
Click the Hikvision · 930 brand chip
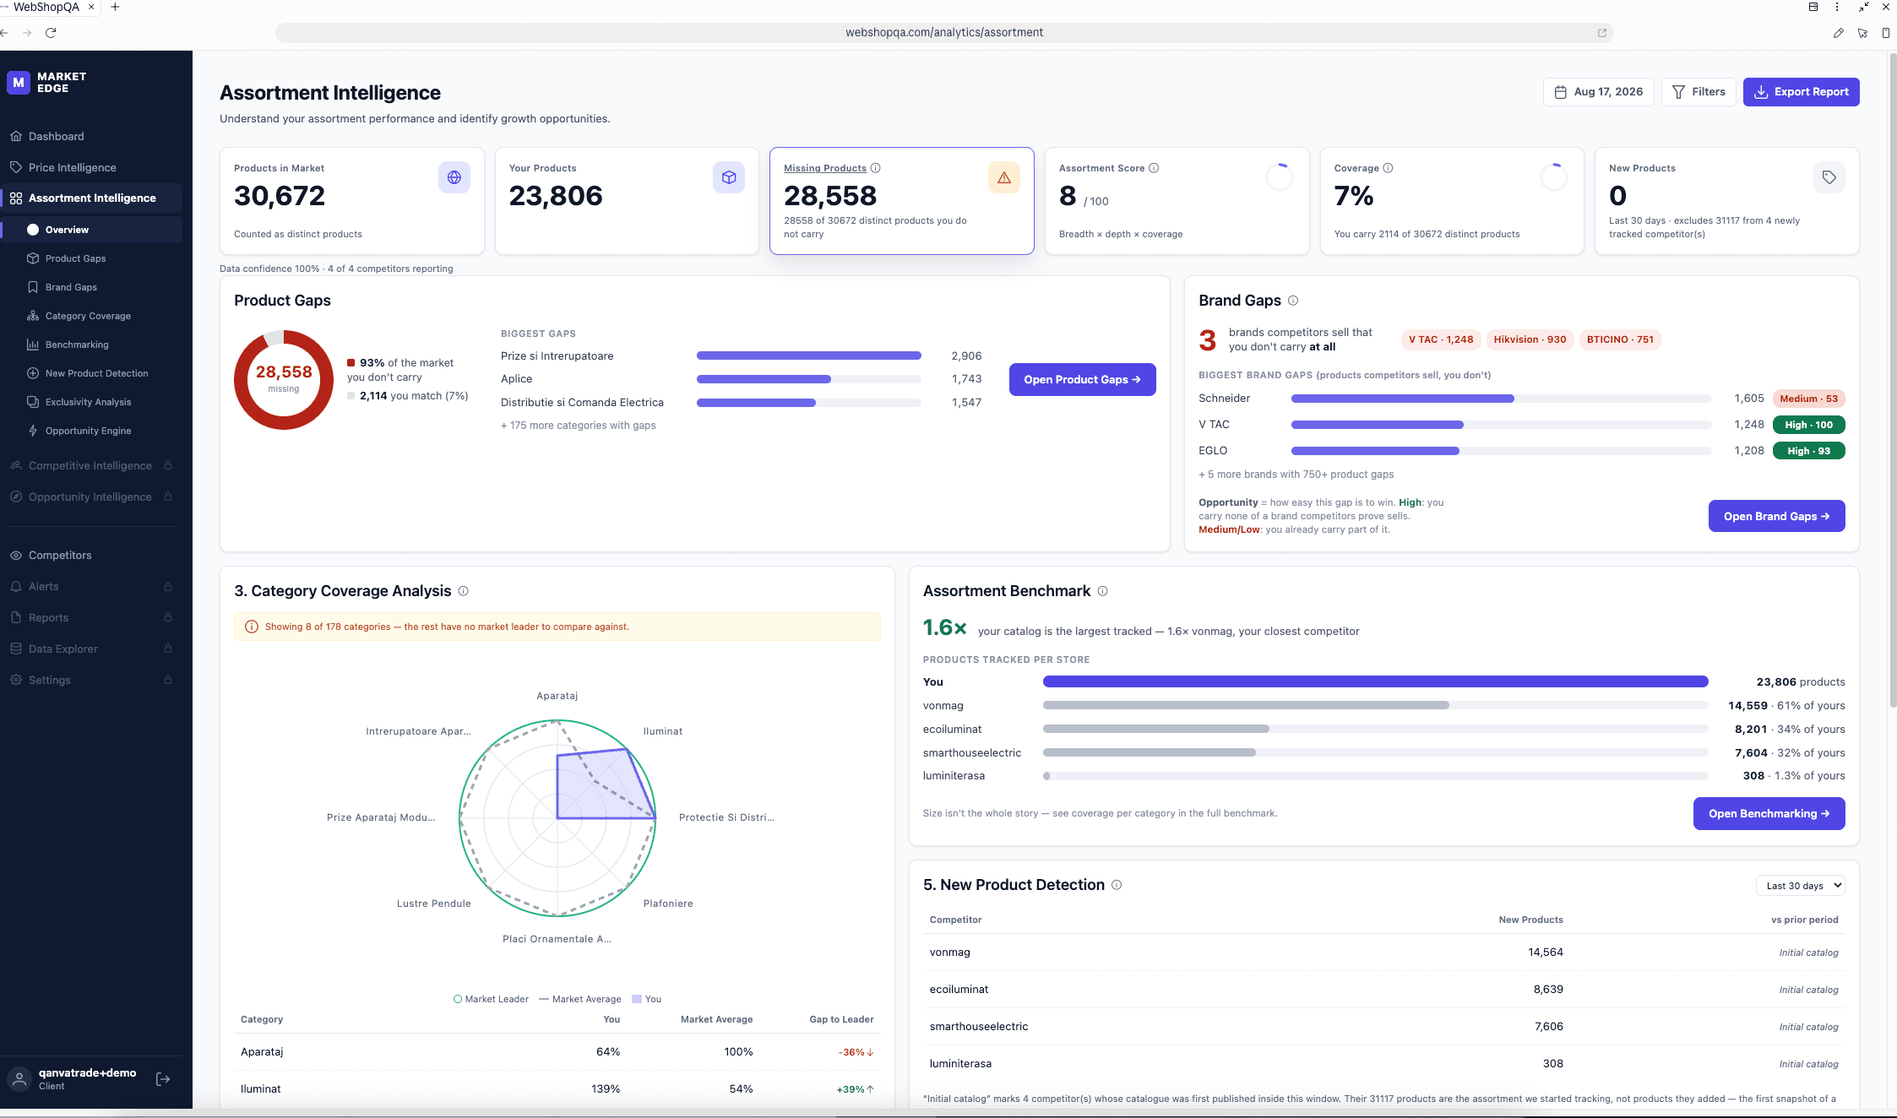1530,339
